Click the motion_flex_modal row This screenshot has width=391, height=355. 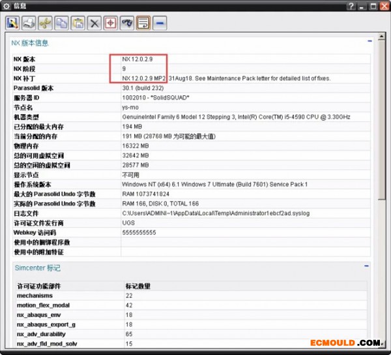192,305
